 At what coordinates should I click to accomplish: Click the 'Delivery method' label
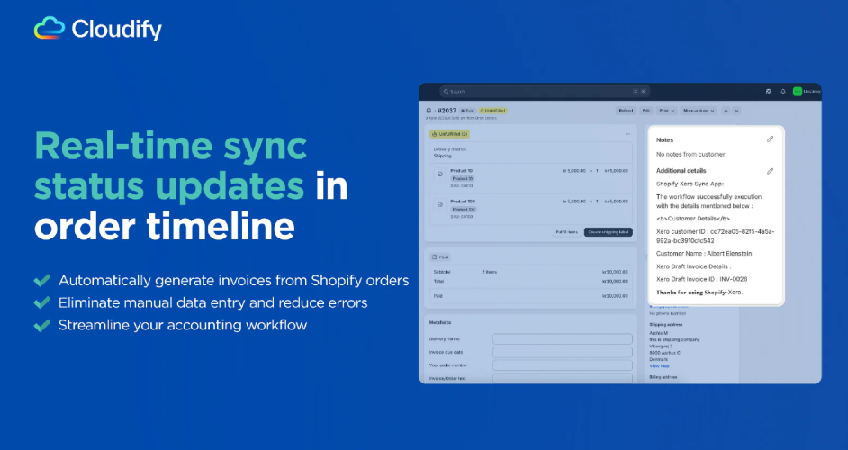tap(450, 149)
